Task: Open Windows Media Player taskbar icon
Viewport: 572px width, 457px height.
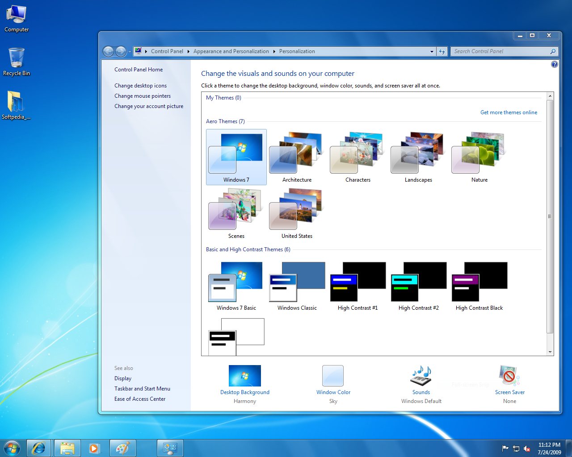Action: [94, 448]
